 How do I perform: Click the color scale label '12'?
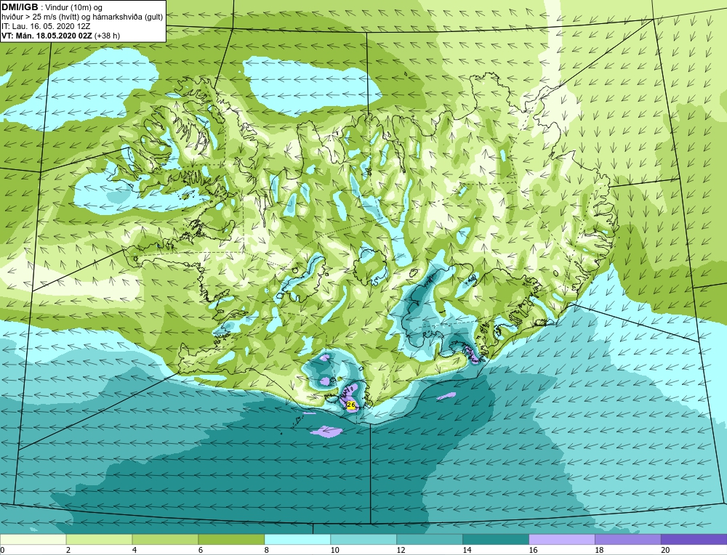pos(401,550)
